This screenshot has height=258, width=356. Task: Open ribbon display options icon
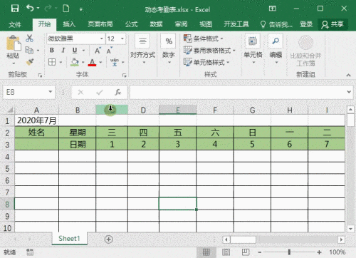[273, 9]
